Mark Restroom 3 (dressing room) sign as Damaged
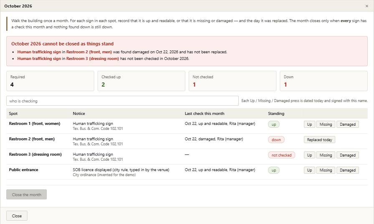374x224 pixels. 348,155
